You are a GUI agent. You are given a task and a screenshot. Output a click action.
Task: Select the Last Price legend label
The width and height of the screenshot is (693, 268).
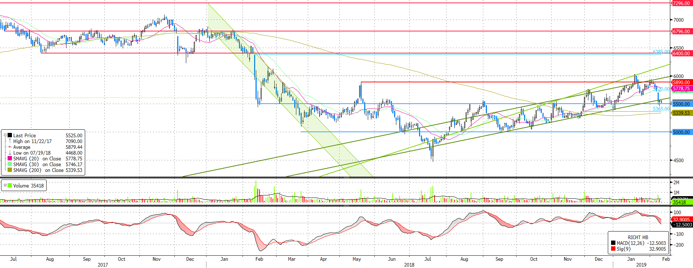[25, 135]
